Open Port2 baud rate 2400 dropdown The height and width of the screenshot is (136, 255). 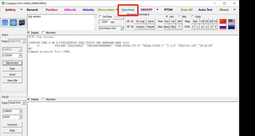(20, 117)
